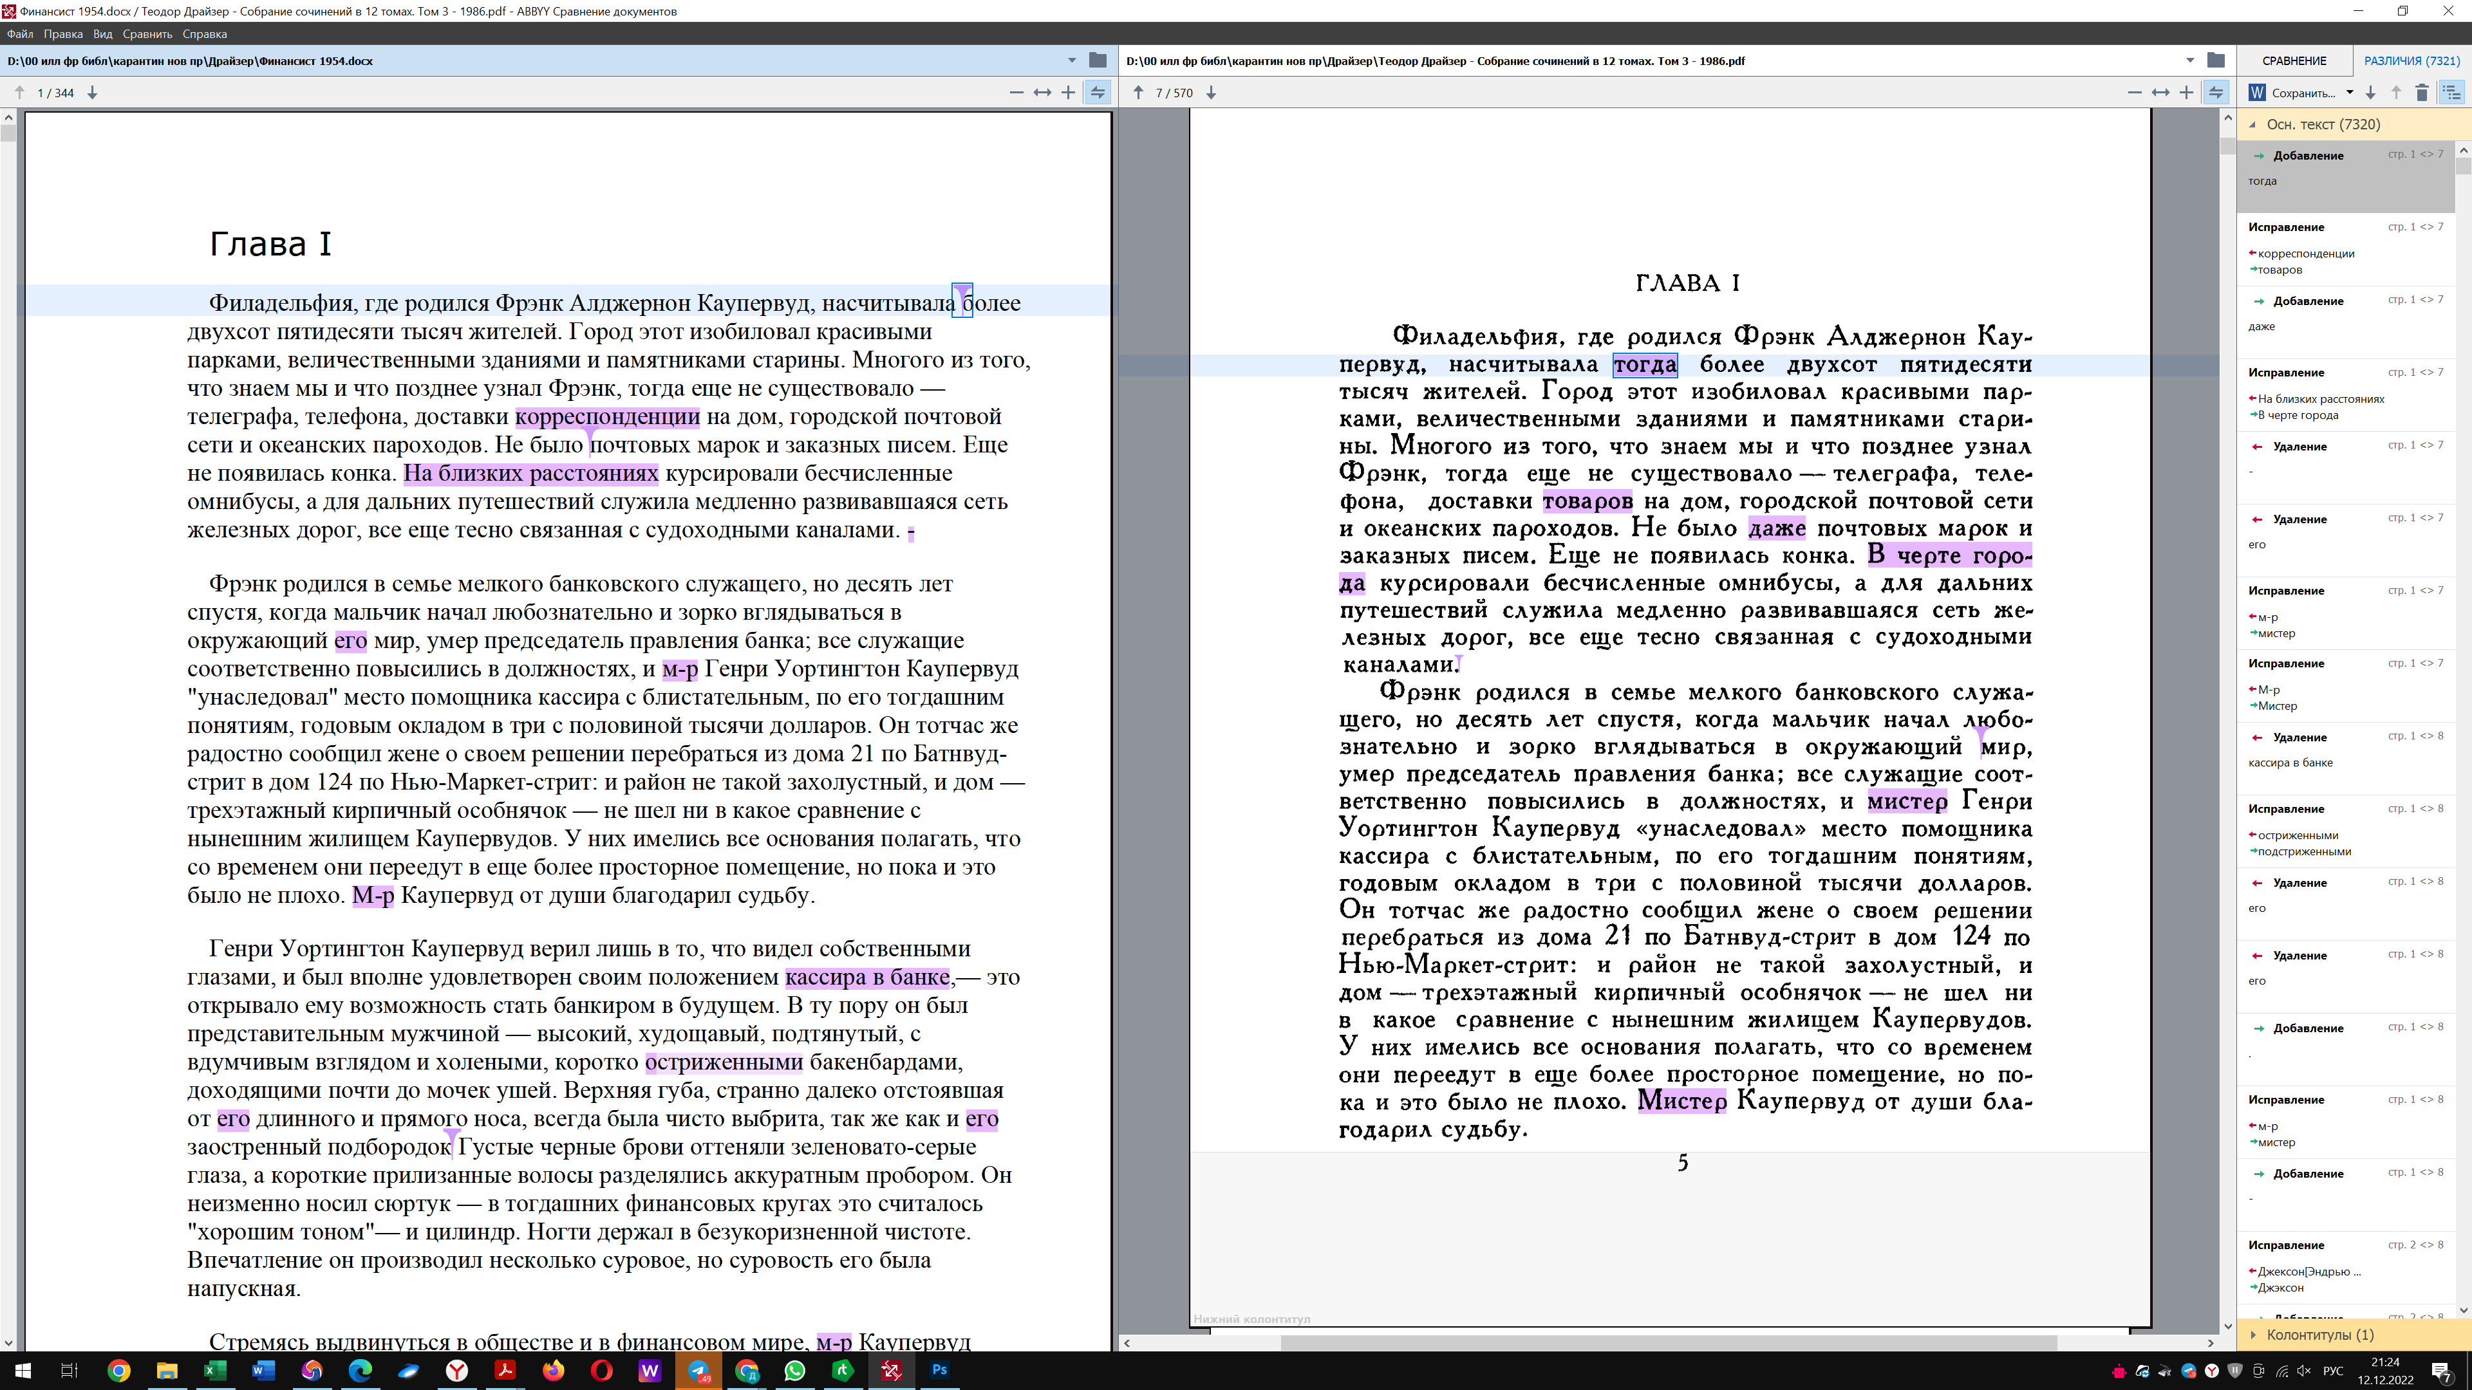Toggle grouped differences list view
2472x1390 pixels.
(x=2452, y=93)
